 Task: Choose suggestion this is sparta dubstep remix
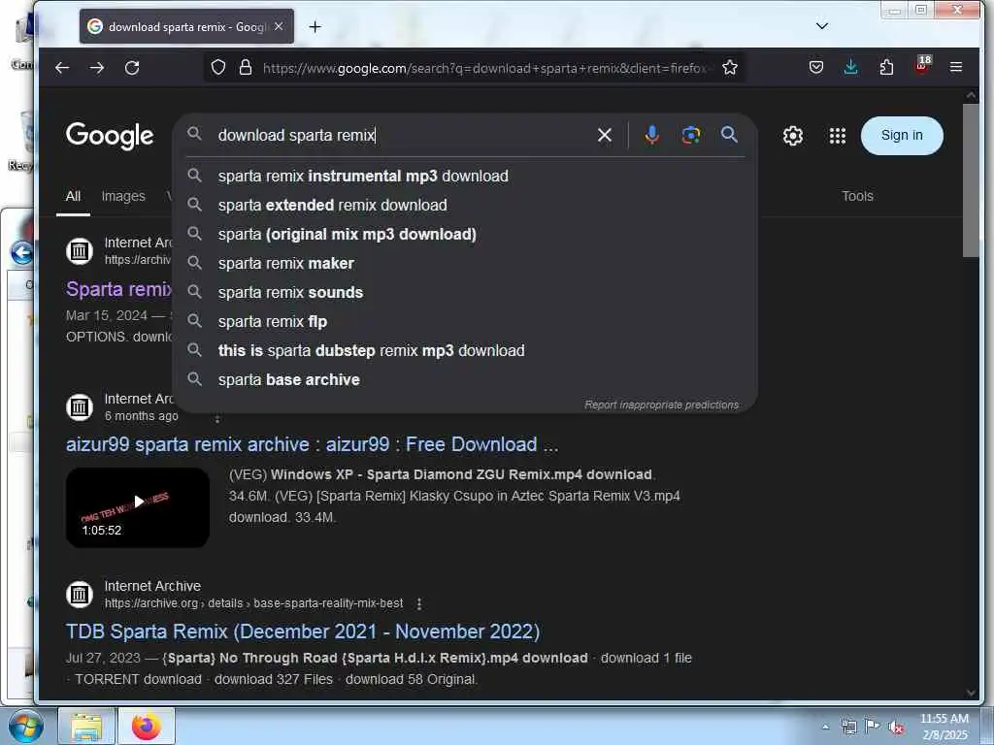tap(465, 351)
